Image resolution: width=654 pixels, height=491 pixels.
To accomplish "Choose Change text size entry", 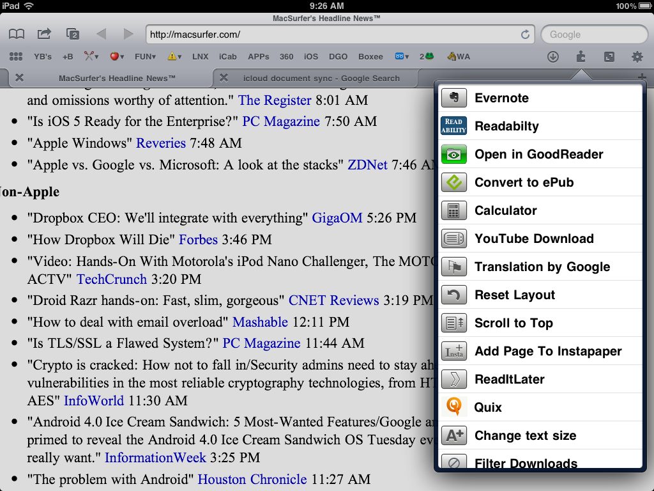I will pyautogui.click(x=540, y=435).
